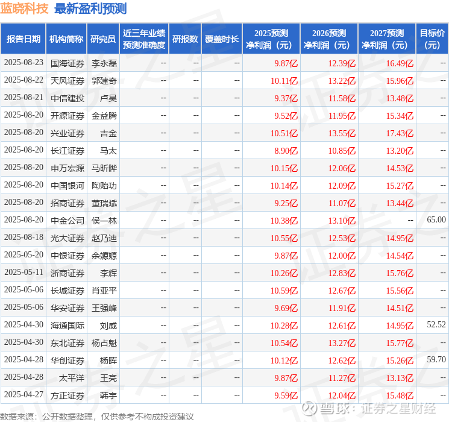Click the 研报数 column header
449x422 pixels.
[185, 39]
